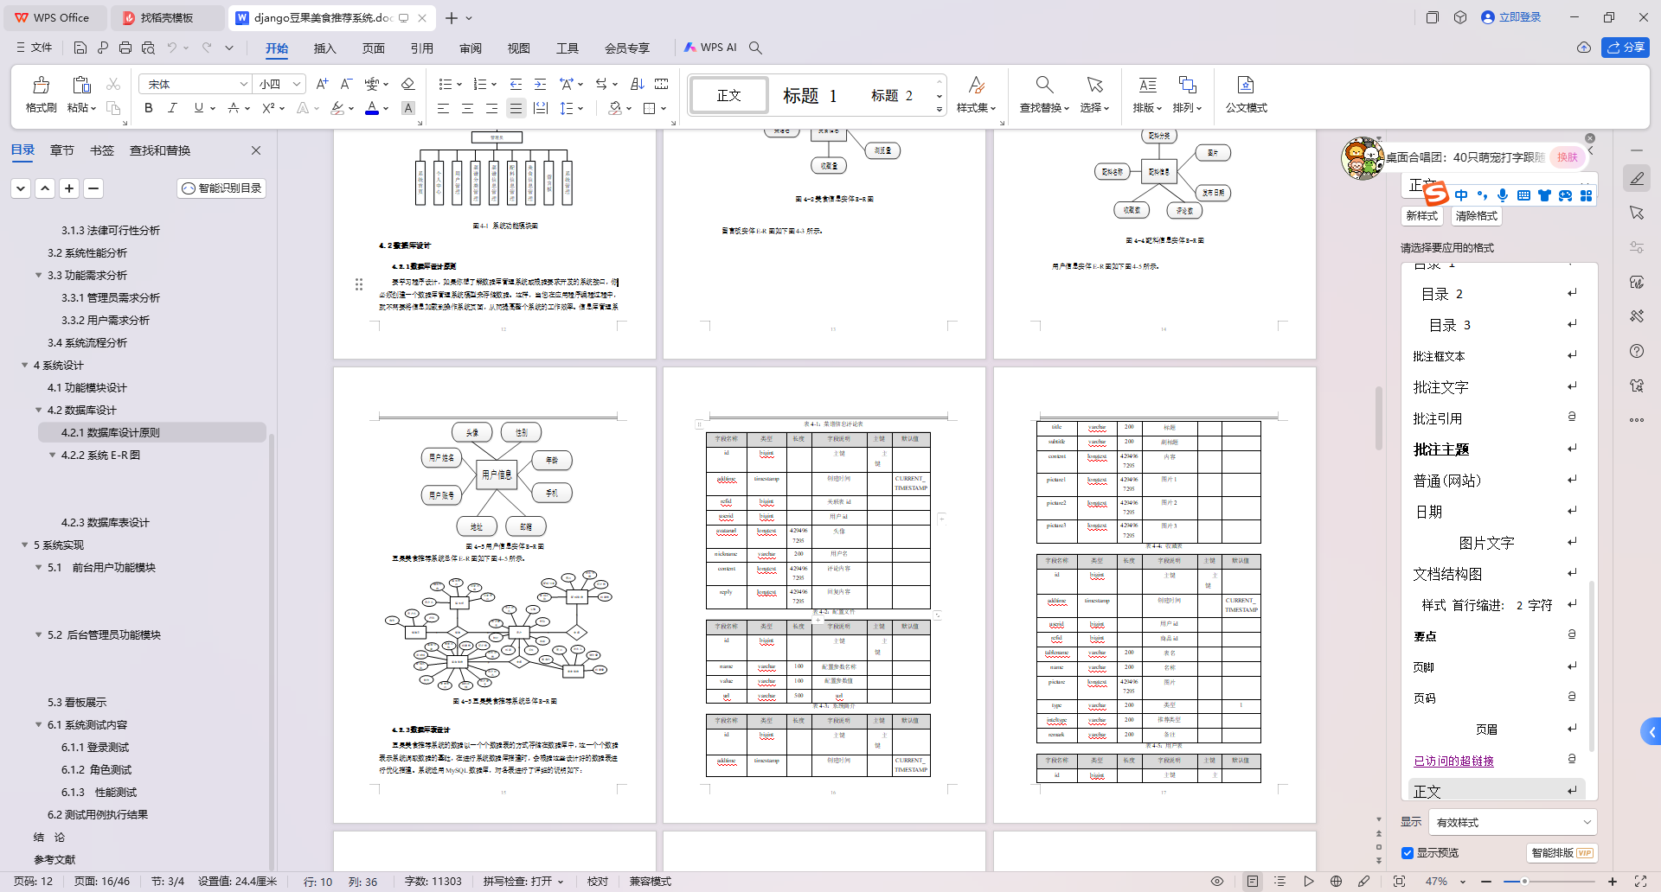Screen dimensions: 1661x892
Task: Toggle superscript X² formatting
Action: pyautogui.click(x=268, y=108)
